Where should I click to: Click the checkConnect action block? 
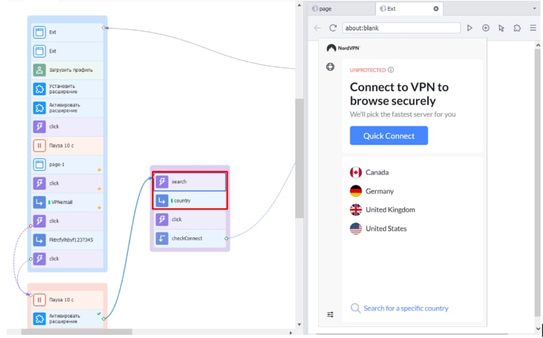[189, 239]
